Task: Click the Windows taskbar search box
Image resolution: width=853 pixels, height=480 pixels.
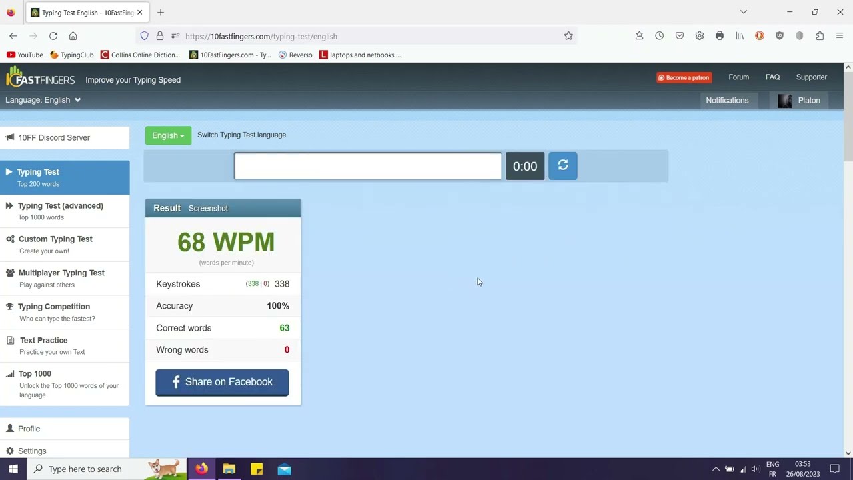Action: 107,469
